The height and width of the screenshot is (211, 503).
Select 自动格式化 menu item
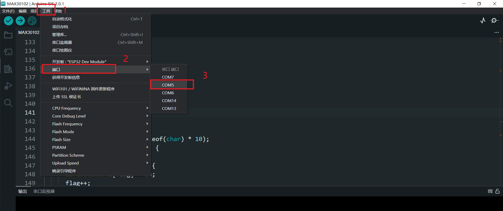coord(96,19)
